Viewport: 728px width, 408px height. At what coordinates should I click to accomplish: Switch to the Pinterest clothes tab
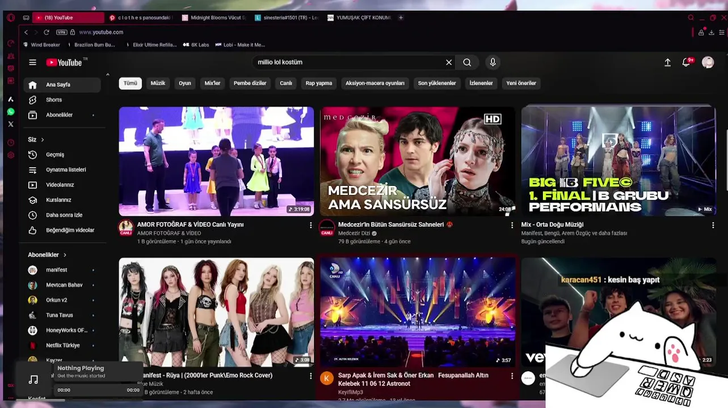[x=141, y=18]
